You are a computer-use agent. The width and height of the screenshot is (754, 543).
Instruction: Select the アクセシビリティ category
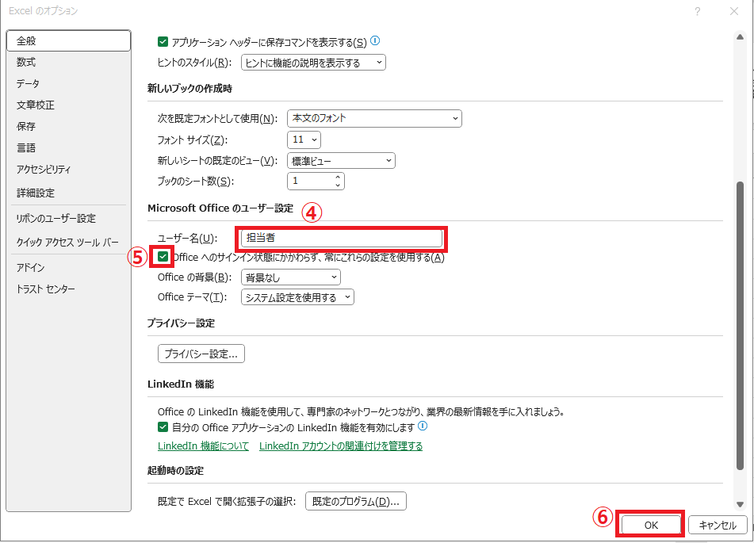pos(68,170)
